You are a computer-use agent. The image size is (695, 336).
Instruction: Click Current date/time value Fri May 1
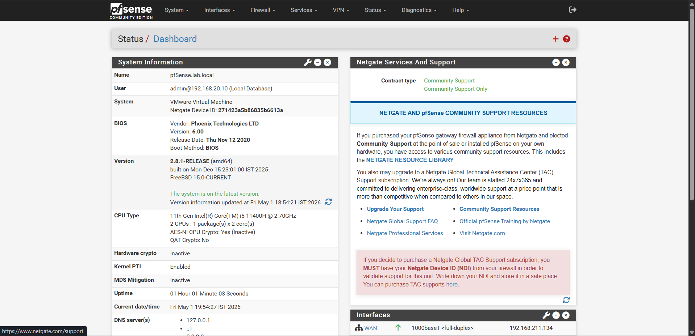[x=205, y=307]
